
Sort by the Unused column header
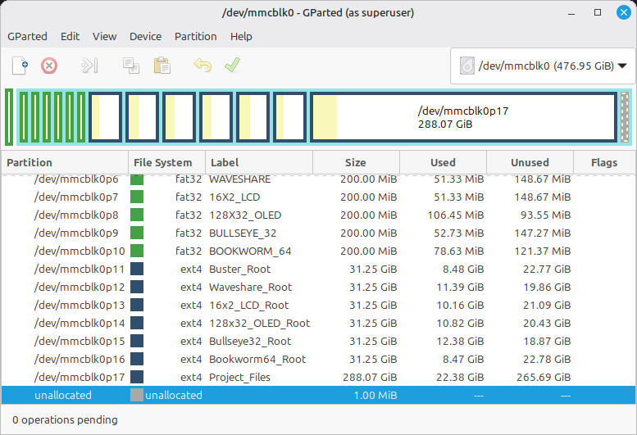[x=530, y=162]
